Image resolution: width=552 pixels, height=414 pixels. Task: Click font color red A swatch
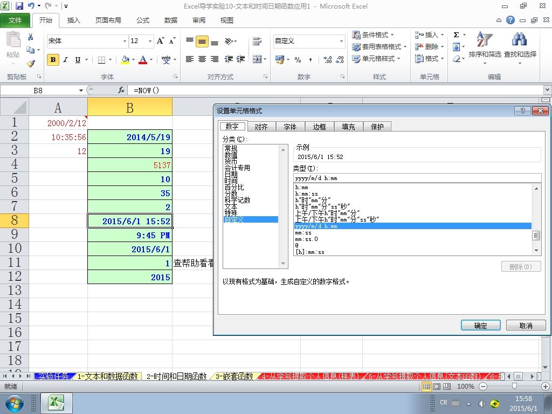[143, 60]
